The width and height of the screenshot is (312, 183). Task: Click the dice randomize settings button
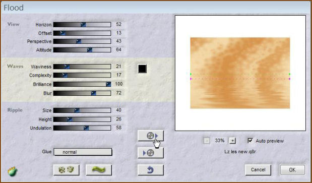(x=66, y=170)
